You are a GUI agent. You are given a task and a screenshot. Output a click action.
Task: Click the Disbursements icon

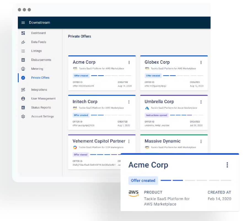[23, 60]
